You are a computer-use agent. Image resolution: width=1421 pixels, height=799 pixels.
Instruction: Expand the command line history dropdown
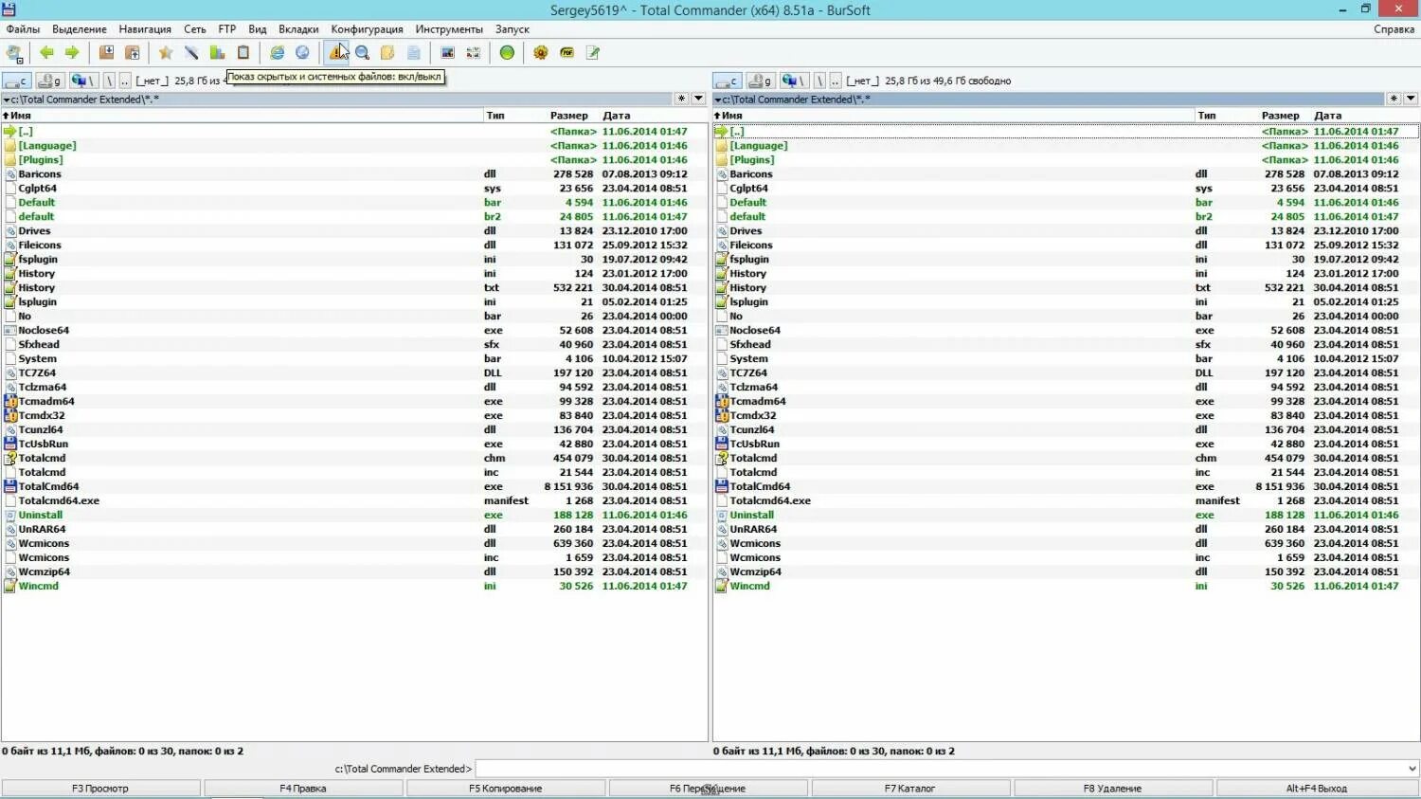(1412, 769)
